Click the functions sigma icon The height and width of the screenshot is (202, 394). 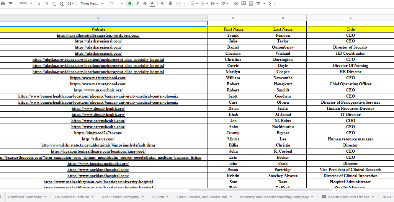click(x=270, y=3)
